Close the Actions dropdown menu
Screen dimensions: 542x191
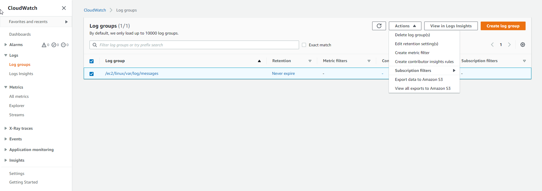405,26
